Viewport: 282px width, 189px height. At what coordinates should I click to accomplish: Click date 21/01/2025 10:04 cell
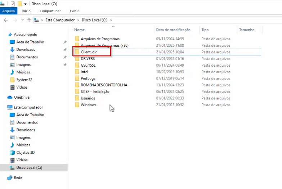[x=170, y=52]
